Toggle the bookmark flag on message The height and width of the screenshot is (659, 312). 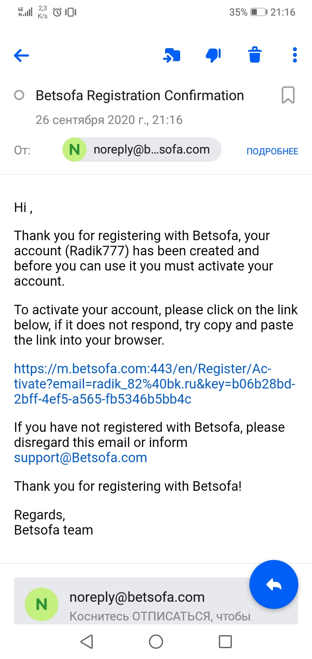pyautogui.click(x=288, y=95)
